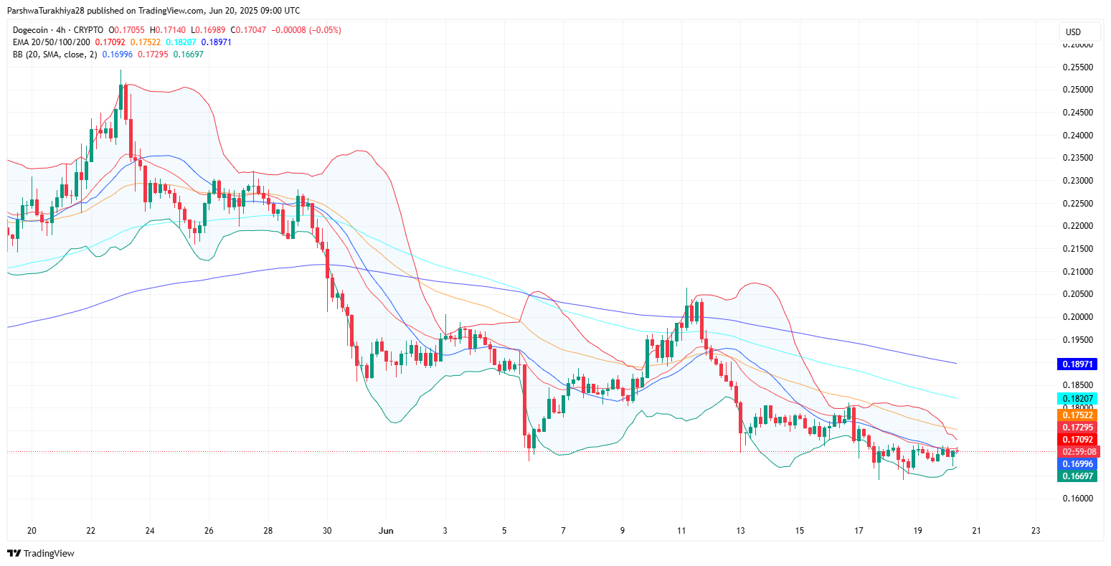This screenshot has width=1111, height=566.
Task: Click date 13 on the time axis
Action: click(740, 531)
